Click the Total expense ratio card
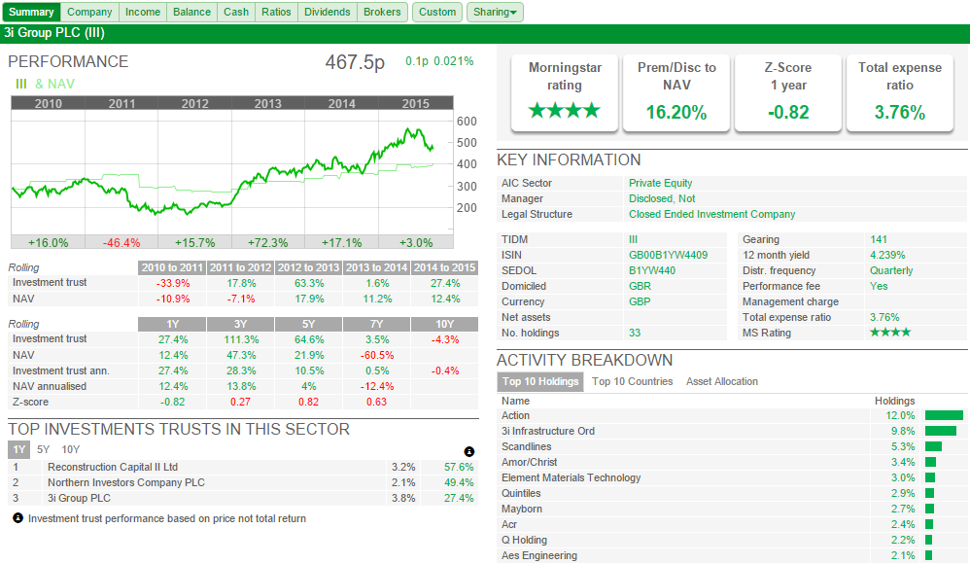 [x=899, y=92]
